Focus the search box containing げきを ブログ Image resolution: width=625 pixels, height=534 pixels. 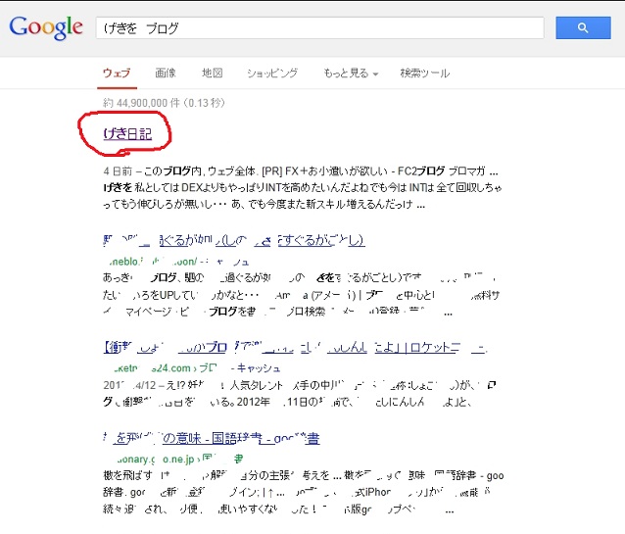pos(320,27)
